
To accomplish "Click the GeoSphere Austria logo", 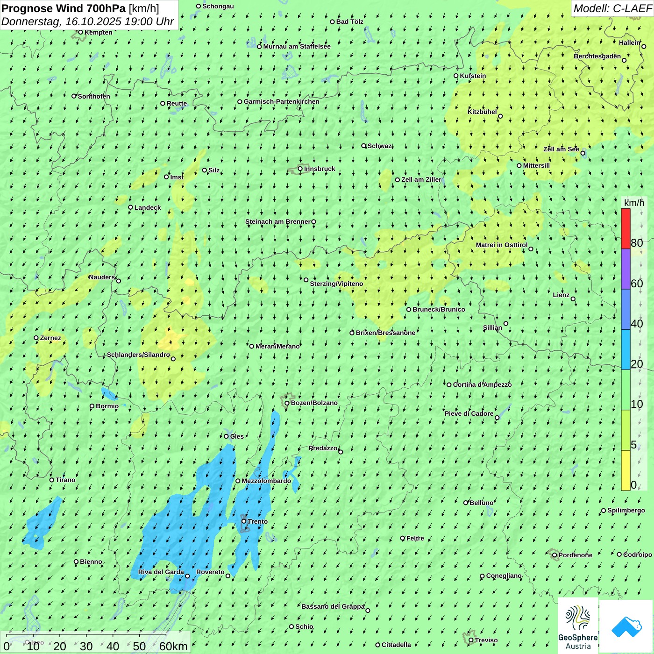I will point(578,626).
